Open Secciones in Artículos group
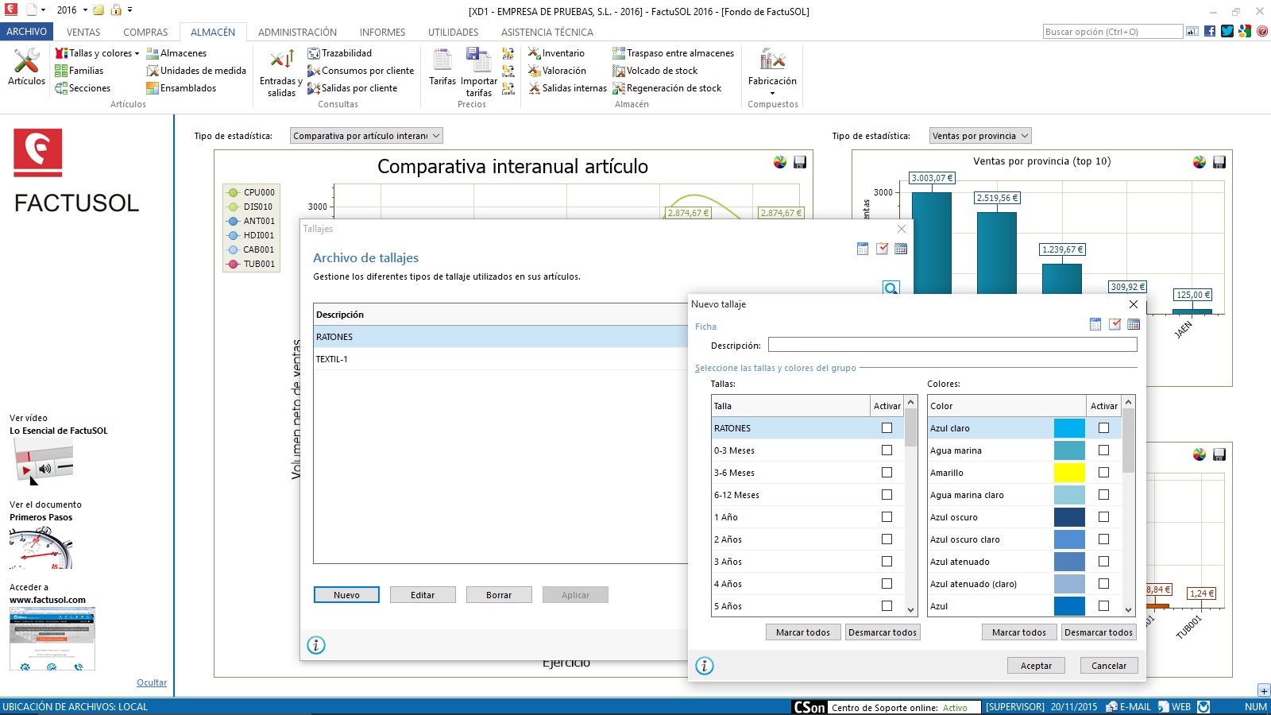 [83, 88]
